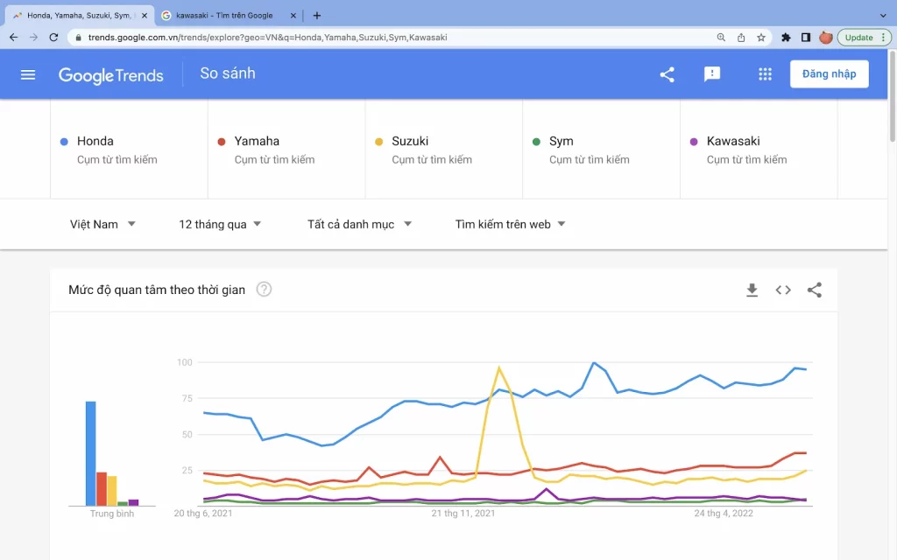This screenshot has width=897, height=560.
Task: View site info via lock icon
Action: (78, 37)
